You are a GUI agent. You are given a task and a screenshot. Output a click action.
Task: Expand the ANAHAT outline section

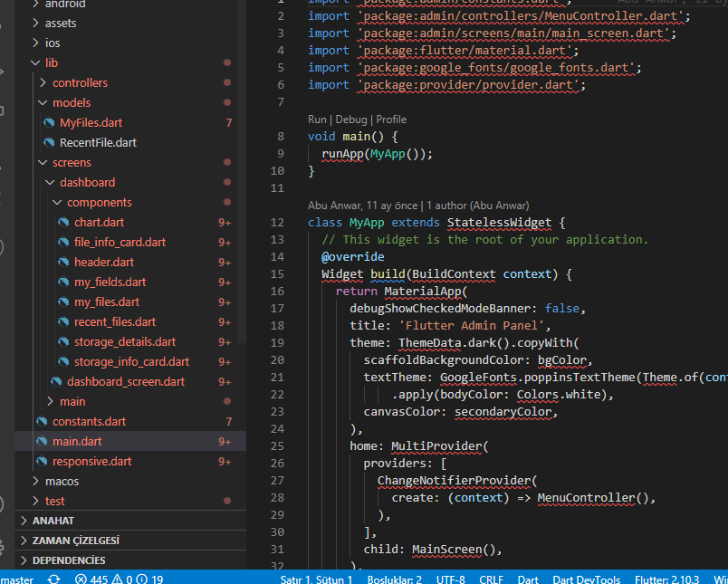pos(53,521)
